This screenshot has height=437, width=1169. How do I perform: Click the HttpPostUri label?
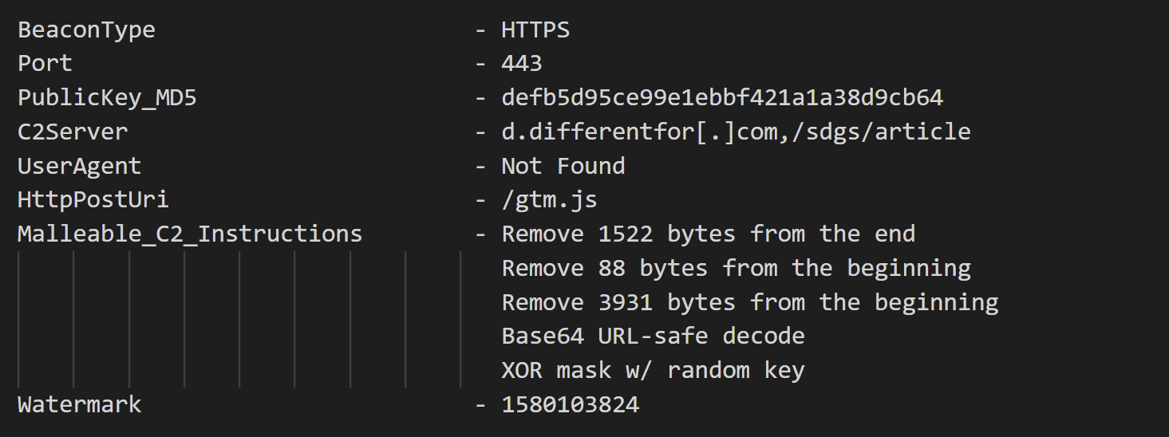click(x=93, y=199)
